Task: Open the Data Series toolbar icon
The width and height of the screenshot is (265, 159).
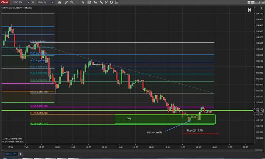Action: tap(95, 2)
